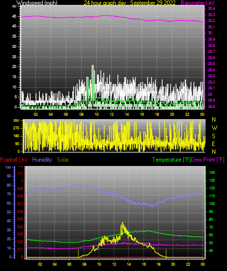The height and width of the screenshot is (271, 227).
Task: Click the topmost 'N' compass label
Action: pos(214,120)
